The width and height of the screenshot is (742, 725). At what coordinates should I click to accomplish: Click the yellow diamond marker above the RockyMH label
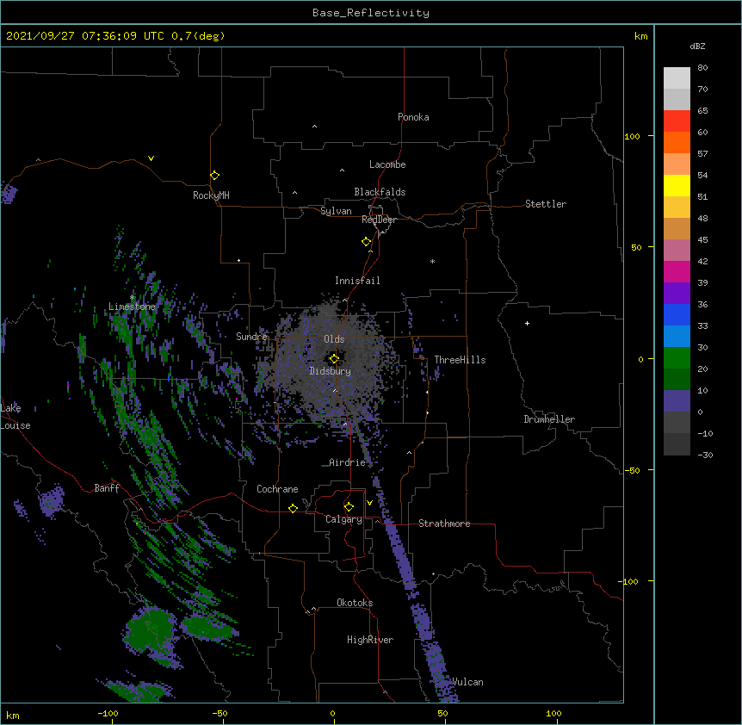214,176
